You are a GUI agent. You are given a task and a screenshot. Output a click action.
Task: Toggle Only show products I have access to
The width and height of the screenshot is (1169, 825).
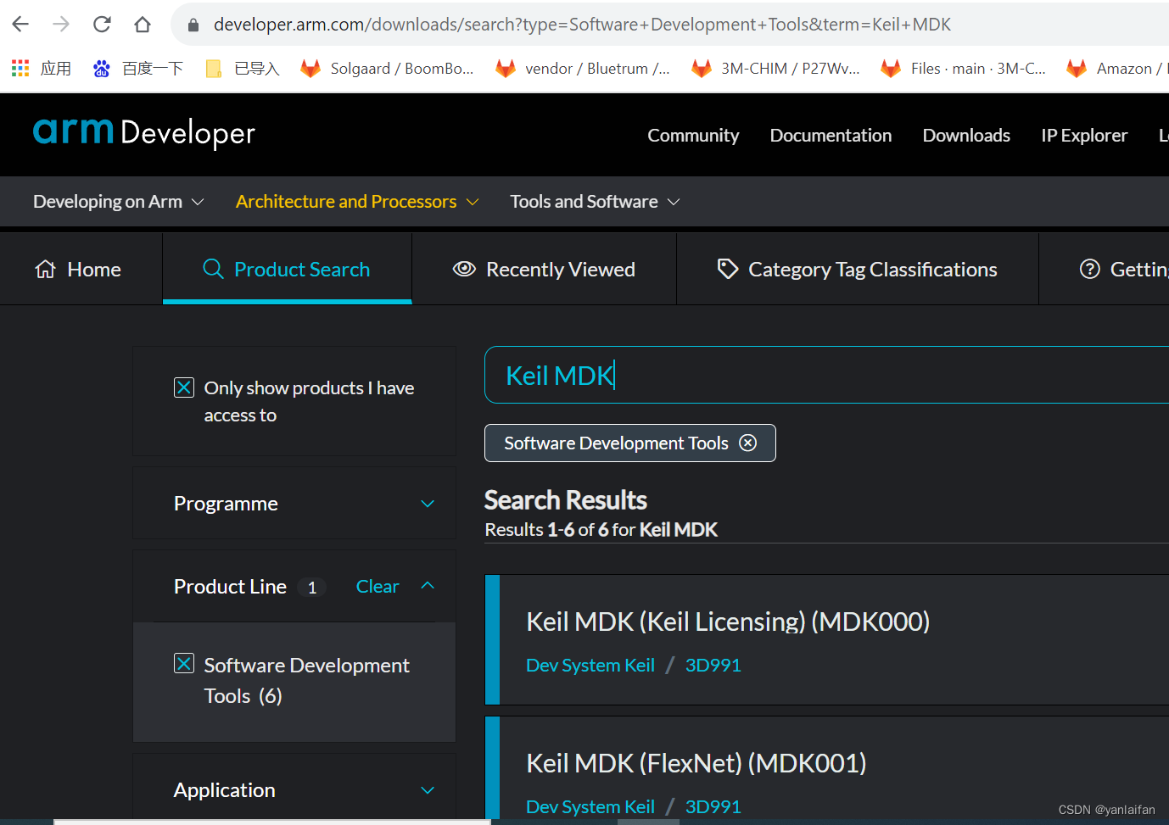(x=184, y=387)
